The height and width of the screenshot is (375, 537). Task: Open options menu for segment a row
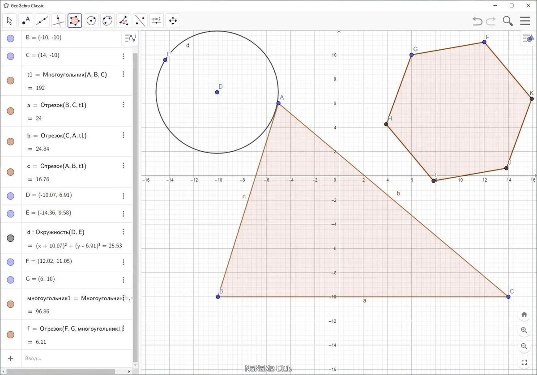124,105
